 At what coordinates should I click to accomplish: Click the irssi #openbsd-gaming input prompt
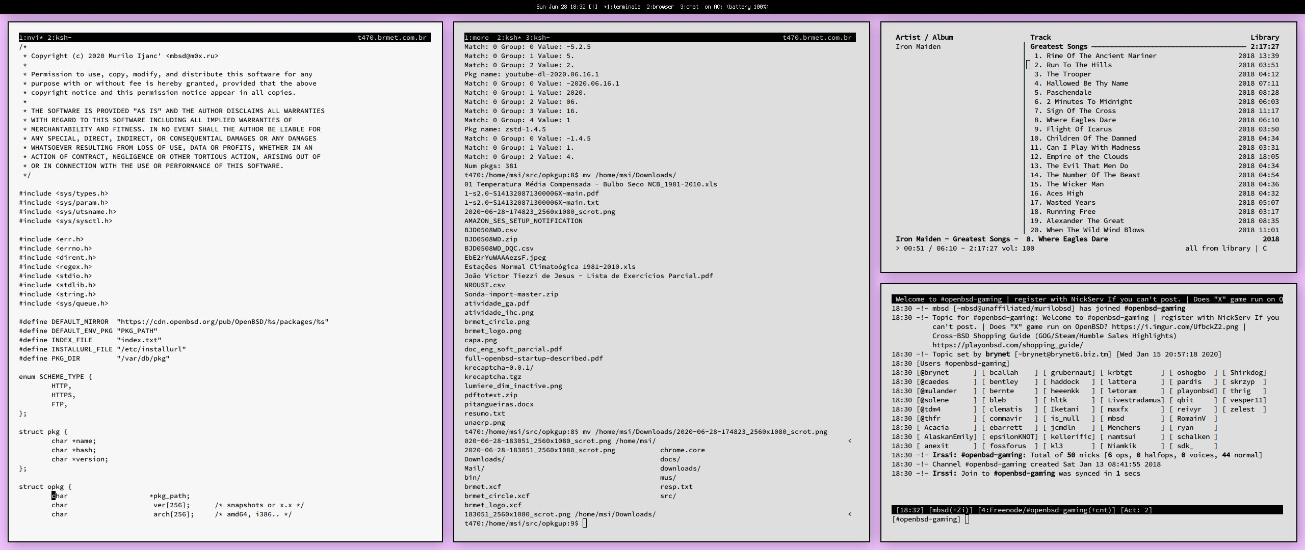[967, 519]
